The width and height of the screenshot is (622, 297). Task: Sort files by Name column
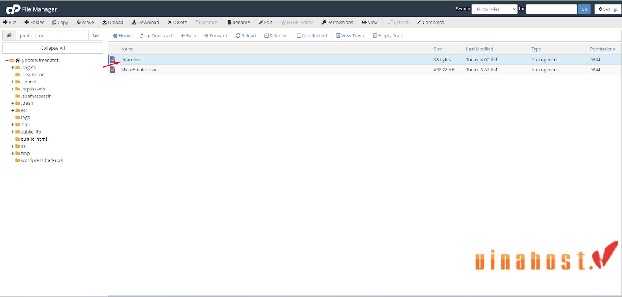click(127, 49)
